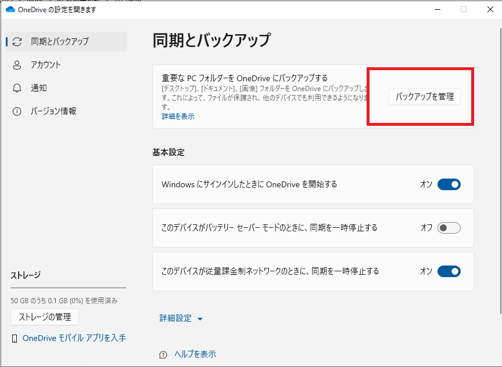502x367 pixels.
Task: Open the ヘルプを表示 link
Action: click(x=195, y=354)
